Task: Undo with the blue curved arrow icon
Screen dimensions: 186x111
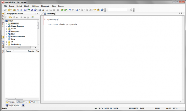Action: [70, 10]
